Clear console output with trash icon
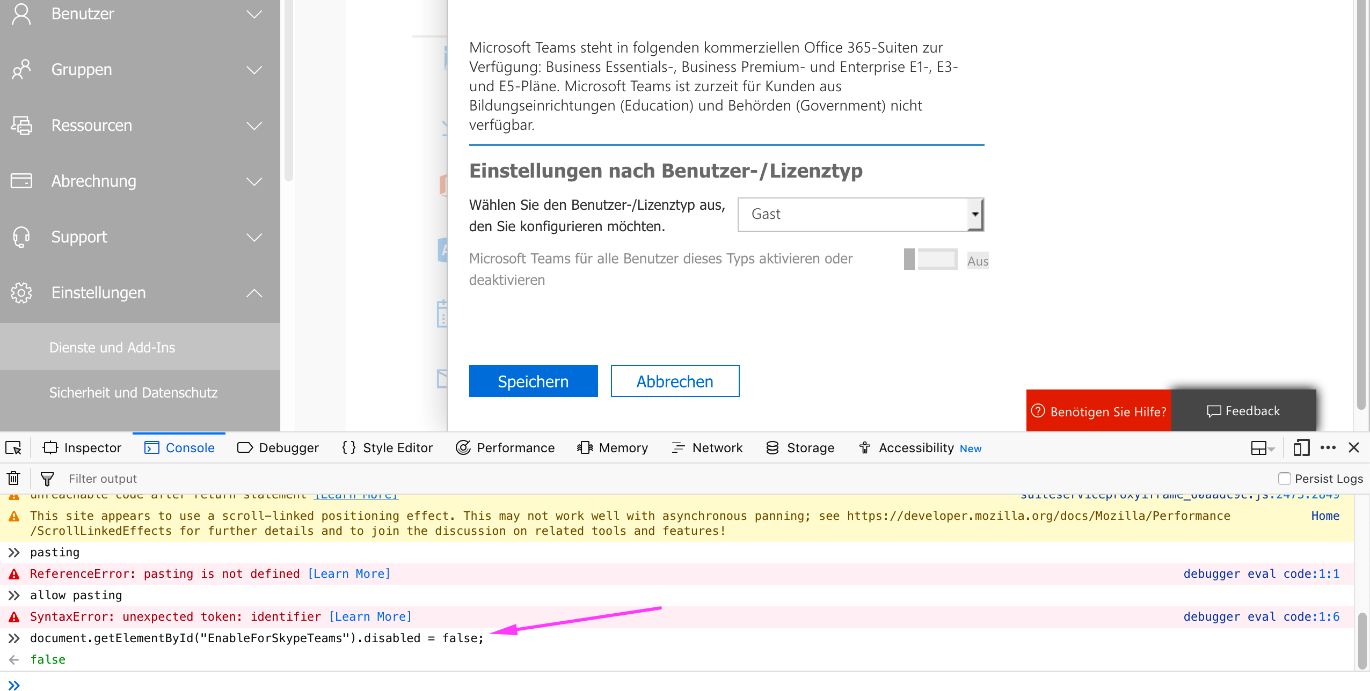This screenshot has width=1370, height=691. point(14,478)
